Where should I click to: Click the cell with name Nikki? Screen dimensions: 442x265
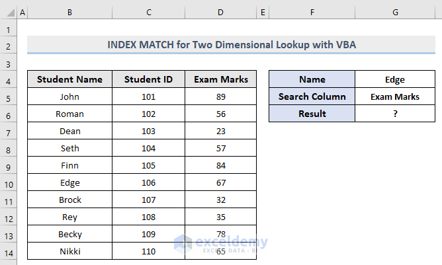pos(69,251)
